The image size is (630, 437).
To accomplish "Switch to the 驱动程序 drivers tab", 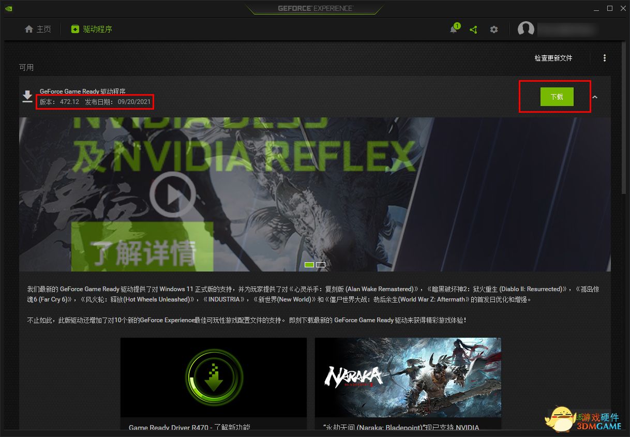I will (92, 29).
